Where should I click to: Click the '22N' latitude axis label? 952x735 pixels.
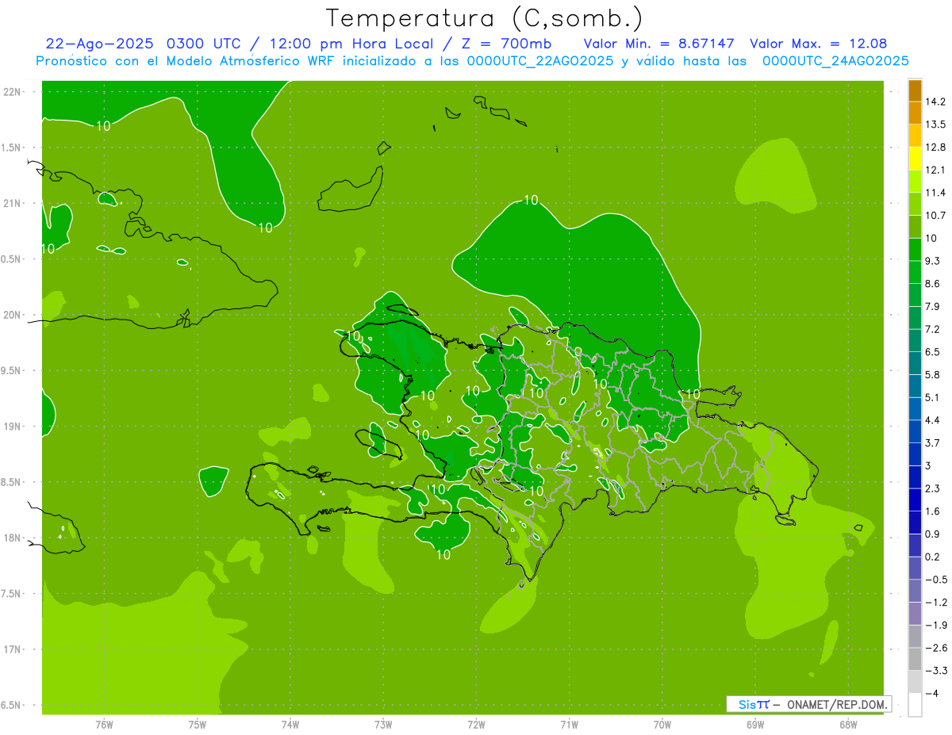coord(11,92)
